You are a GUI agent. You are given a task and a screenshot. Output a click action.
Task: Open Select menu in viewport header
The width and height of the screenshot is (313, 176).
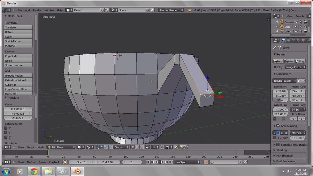[31, 148]
